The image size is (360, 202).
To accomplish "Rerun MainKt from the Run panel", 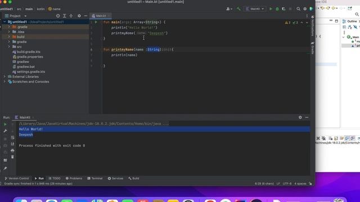I will pyautogui.click(x=5, y=125).
